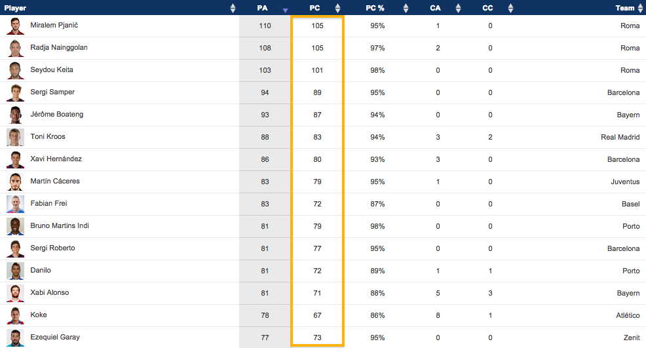Click Toni Kroos's player photo
This screenshot has width=646, height=348.
pos(16,138)
